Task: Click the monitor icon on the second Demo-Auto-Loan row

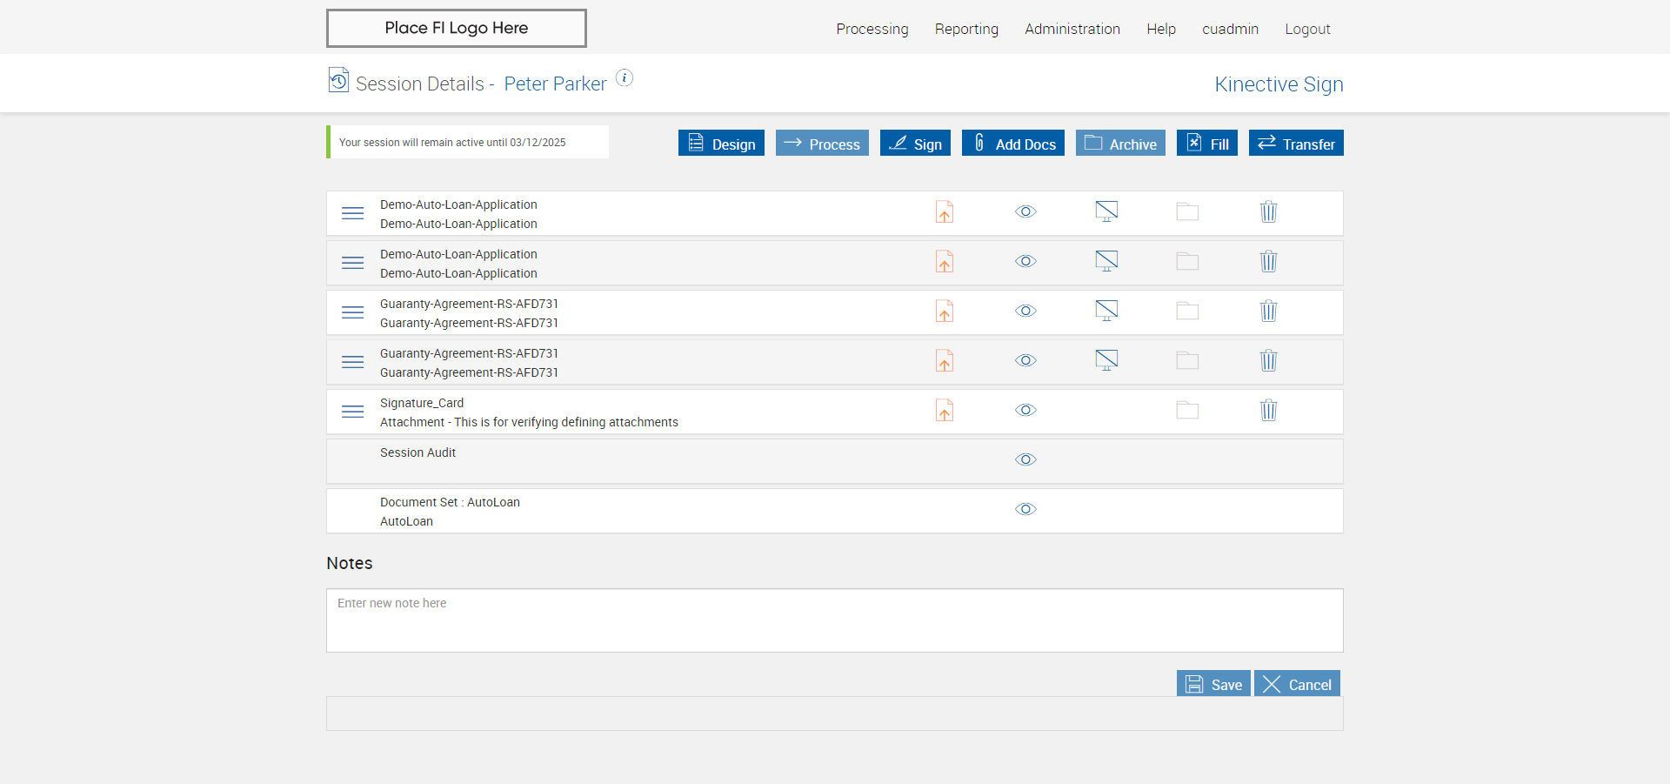Action: tap(1106, 261)
